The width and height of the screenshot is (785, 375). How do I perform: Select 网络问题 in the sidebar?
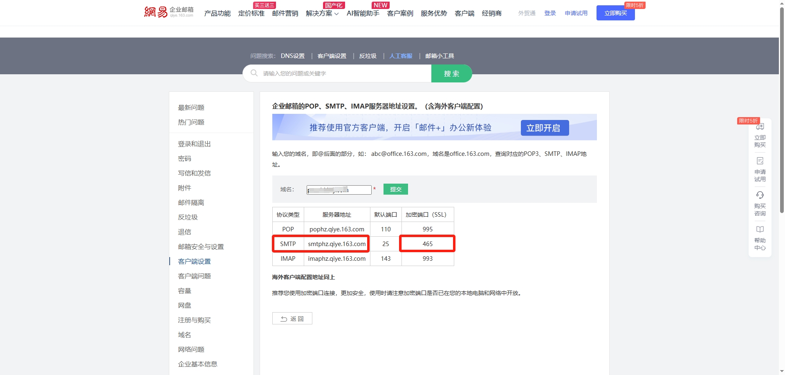point(191,349)
